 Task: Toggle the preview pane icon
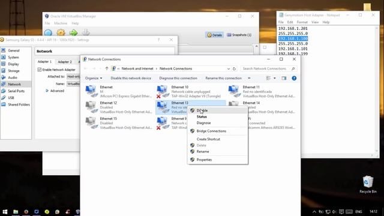point(284,78)
